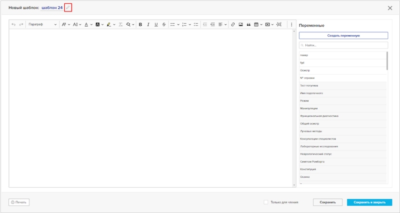Undo the last editor action

pos(13,24)
